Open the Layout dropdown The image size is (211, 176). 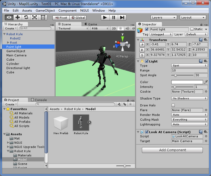click(x=193, y=17)
